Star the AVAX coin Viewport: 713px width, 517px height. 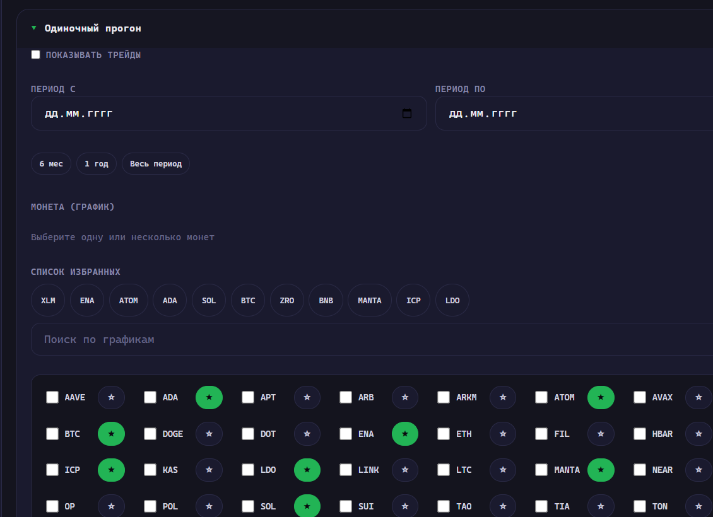tap(699, 397)
